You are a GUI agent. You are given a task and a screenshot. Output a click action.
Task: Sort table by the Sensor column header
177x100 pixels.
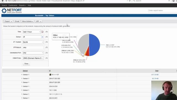(x=25, y=71)
